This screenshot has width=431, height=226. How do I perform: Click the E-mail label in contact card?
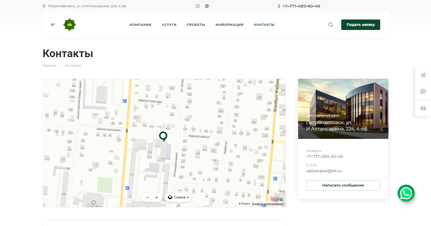(x=311, y=165)
